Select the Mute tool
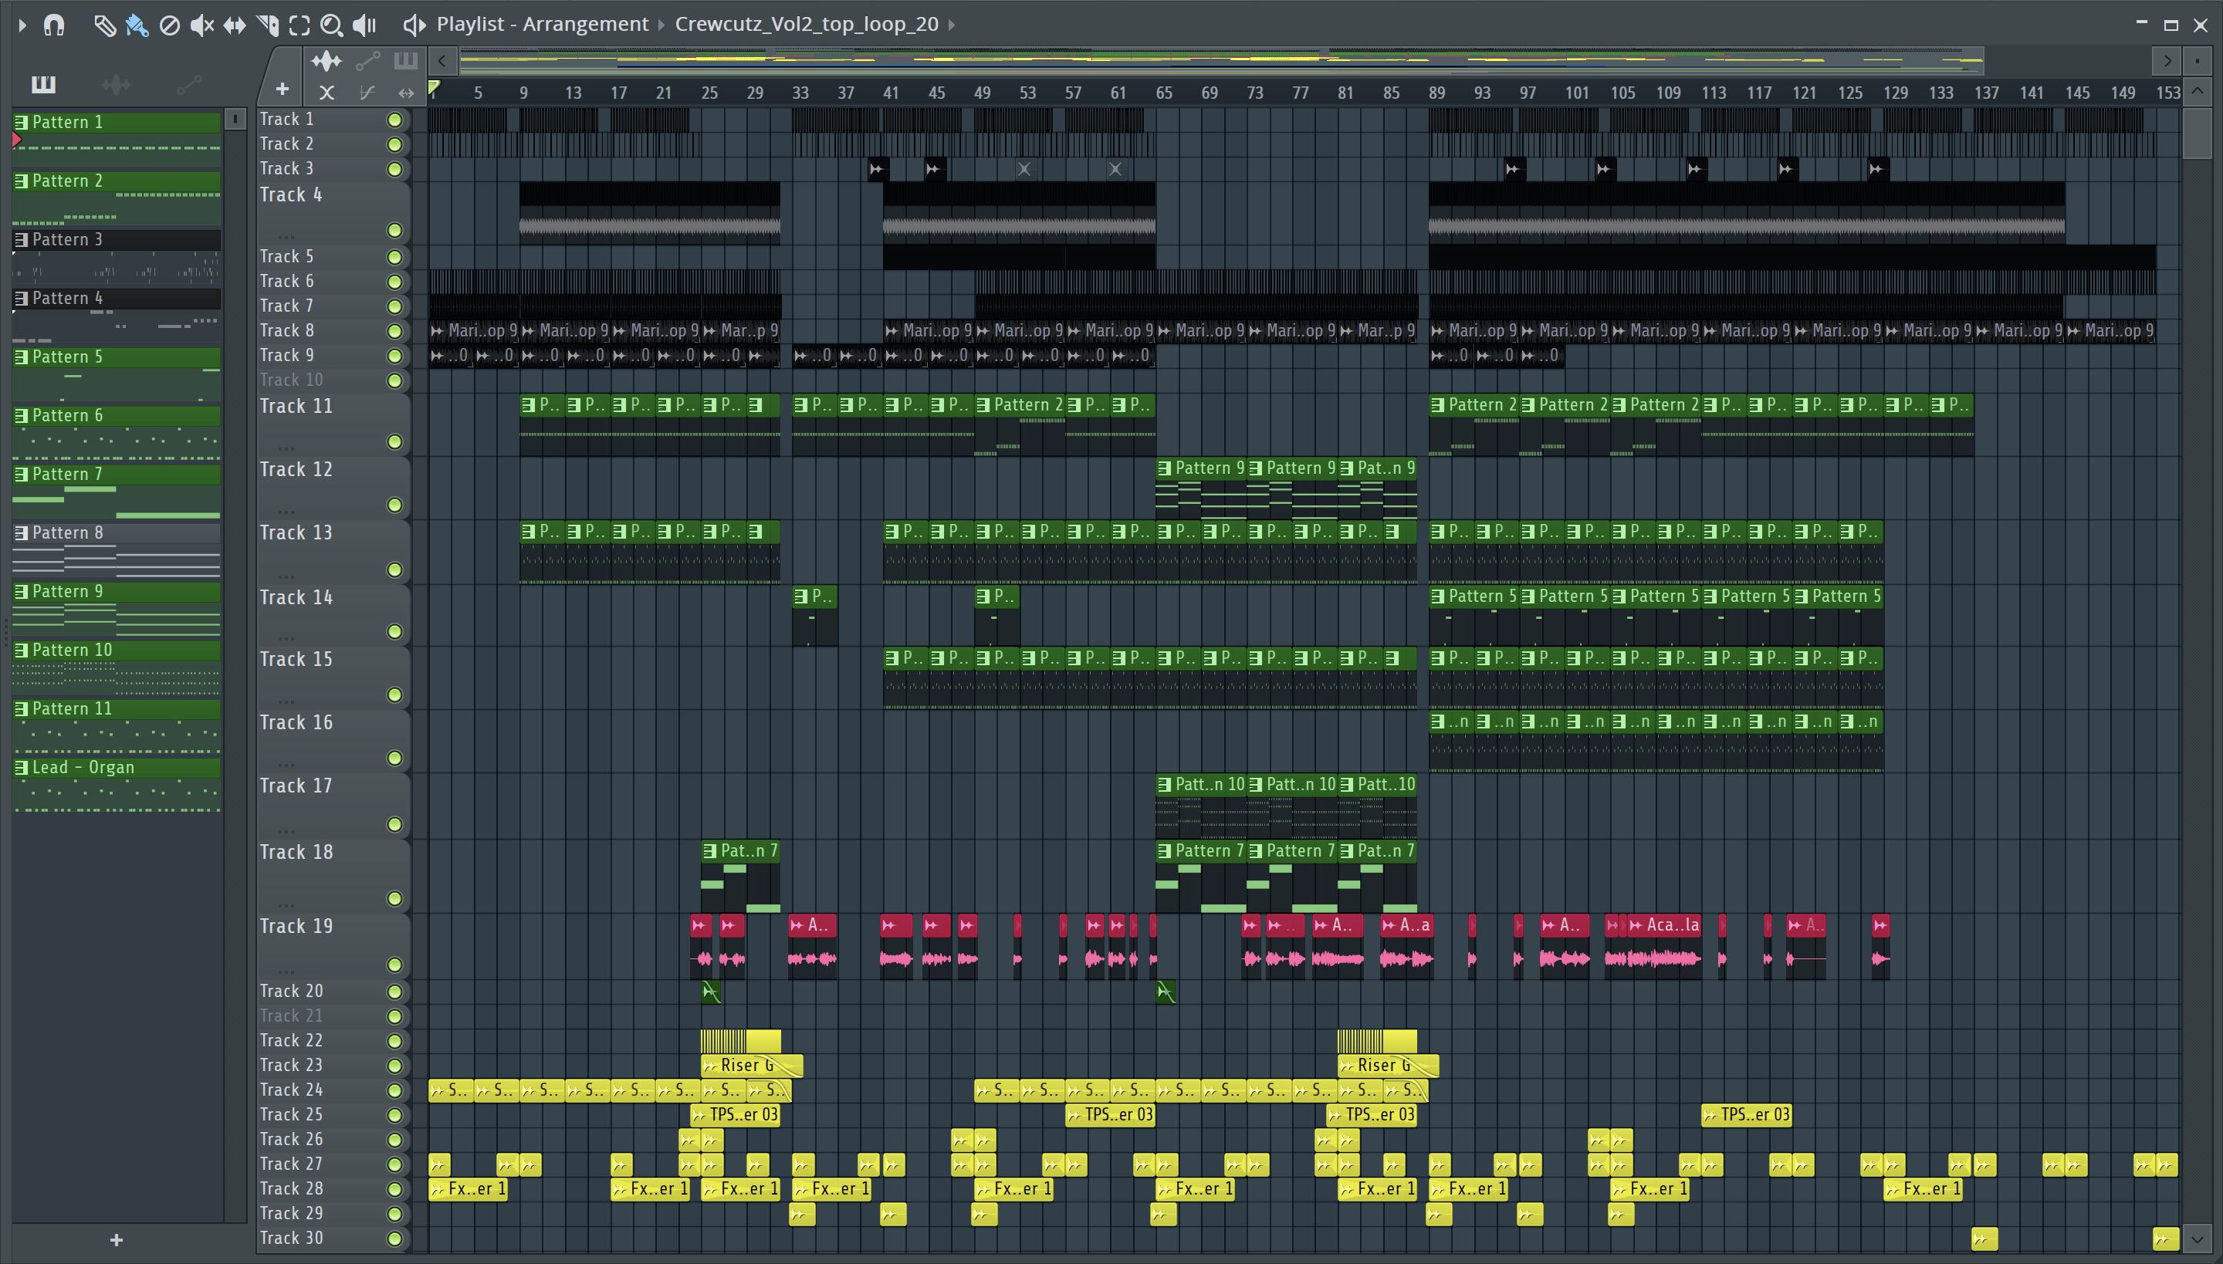Image resolution: width=2223 pixels, height=1264 pixels. coord(201,25)
